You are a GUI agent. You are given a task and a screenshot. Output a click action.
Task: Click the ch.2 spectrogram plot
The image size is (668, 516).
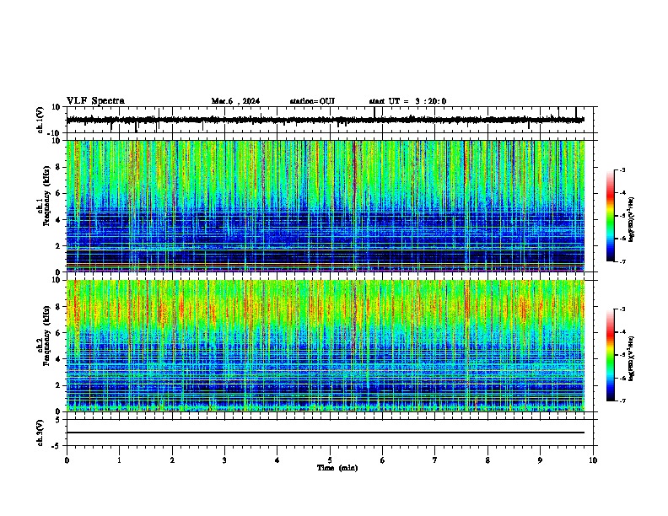(x=325, y=346)
